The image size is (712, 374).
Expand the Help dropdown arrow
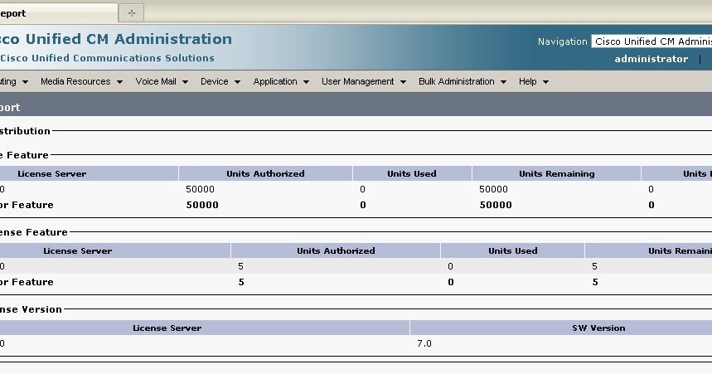pyautogui.click(x=545, y=82)
